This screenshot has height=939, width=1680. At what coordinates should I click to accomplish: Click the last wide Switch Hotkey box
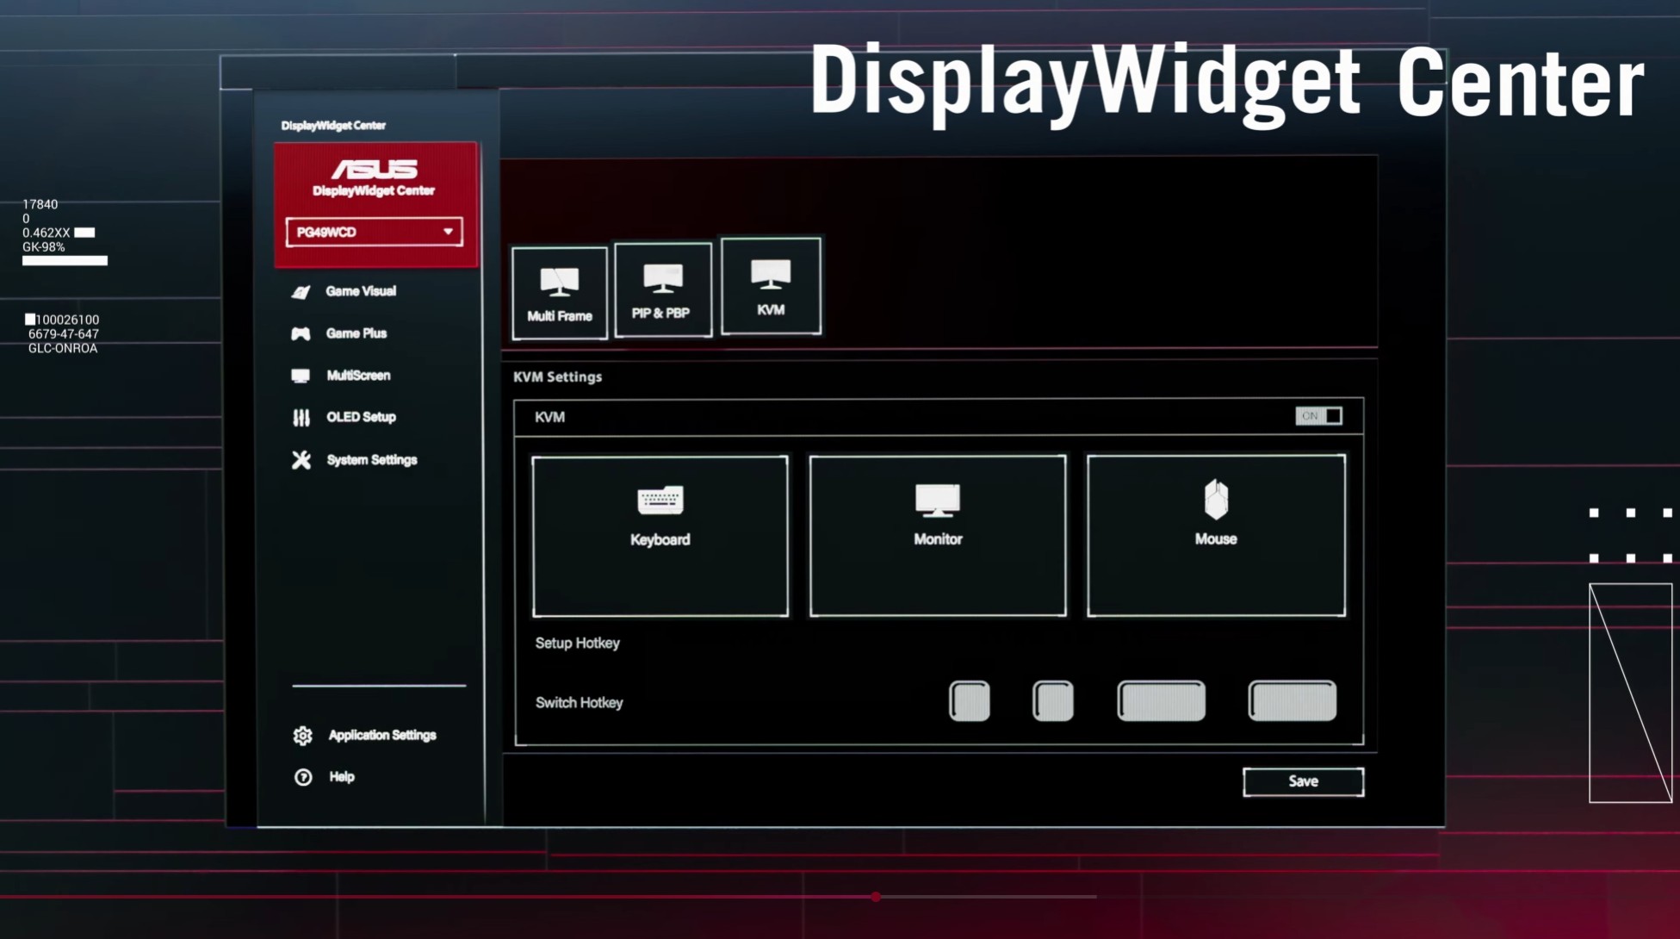click(x=1292, y=700)
